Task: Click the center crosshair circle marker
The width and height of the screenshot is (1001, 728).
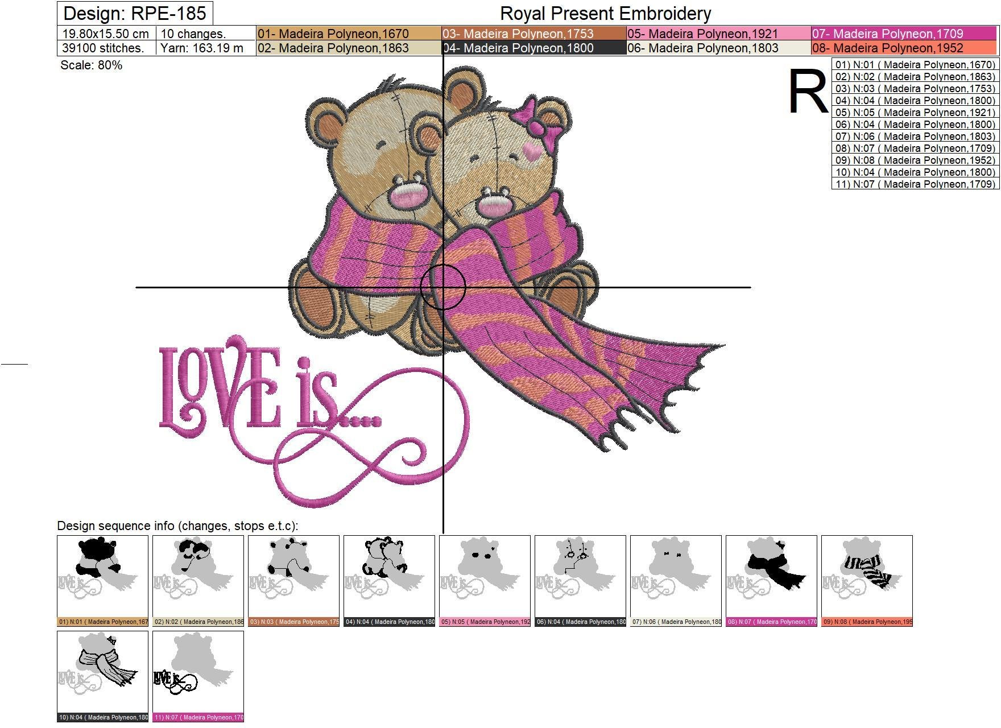Action: [x=443, y=287]
